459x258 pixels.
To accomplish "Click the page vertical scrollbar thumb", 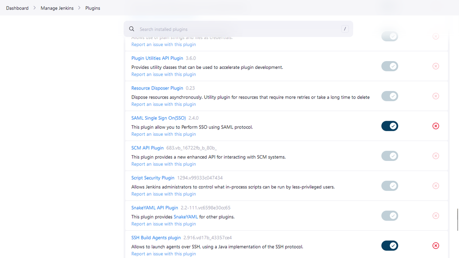I will [x=458, y=220].
